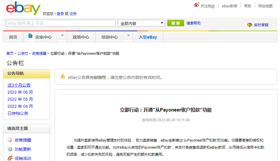Image resolution: width=280 pixels, height=161 pixels.
Task: Open the 首页 navigation tab
Action: pos(13,37)
